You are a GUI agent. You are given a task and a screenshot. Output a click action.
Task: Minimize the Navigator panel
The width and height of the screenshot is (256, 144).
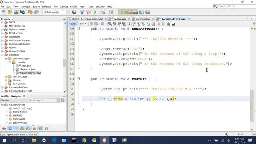(64, 96)
